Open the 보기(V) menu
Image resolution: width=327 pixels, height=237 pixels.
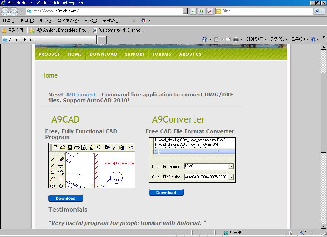(46, 20)
